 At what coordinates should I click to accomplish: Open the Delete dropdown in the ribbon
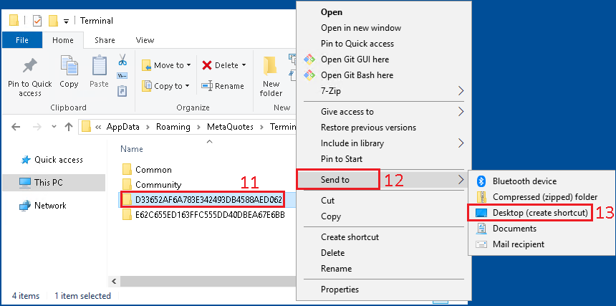pos(244,65)
